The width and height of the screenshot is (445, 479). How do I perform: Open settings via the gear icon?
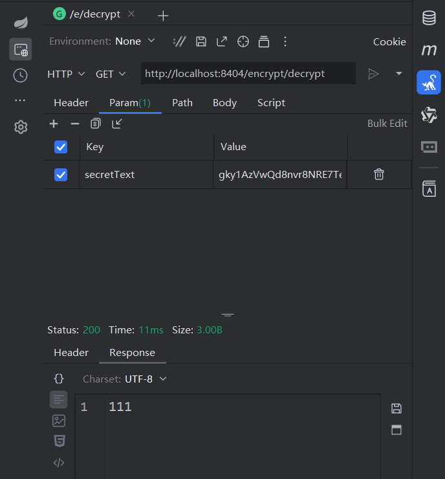(21, 127)
